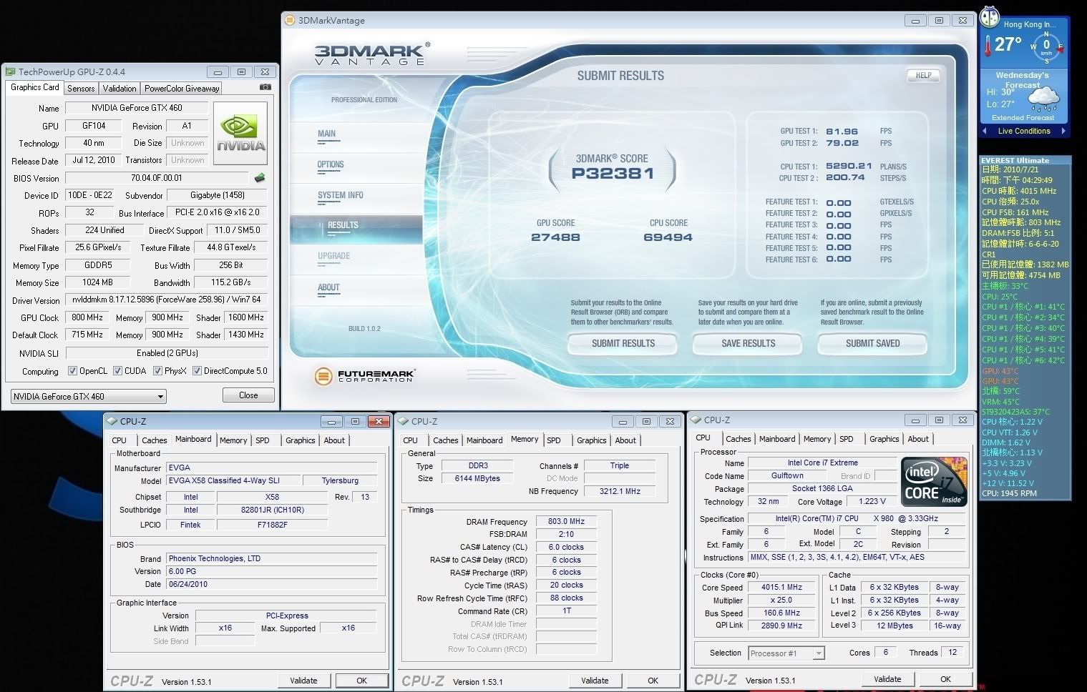Click the GPU-Z camera screenshot icon
1087x692 pixels.
265,87
